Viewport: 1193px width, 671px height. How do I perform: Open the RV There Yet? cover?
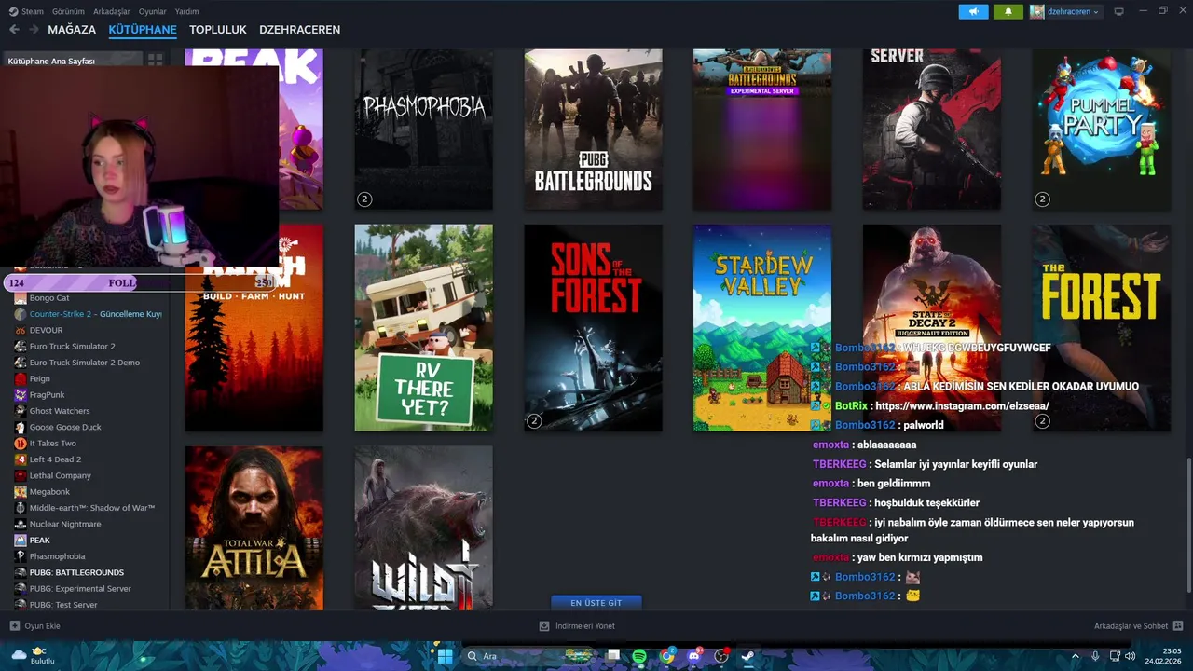pyautogui.click(x=424, y=328)
